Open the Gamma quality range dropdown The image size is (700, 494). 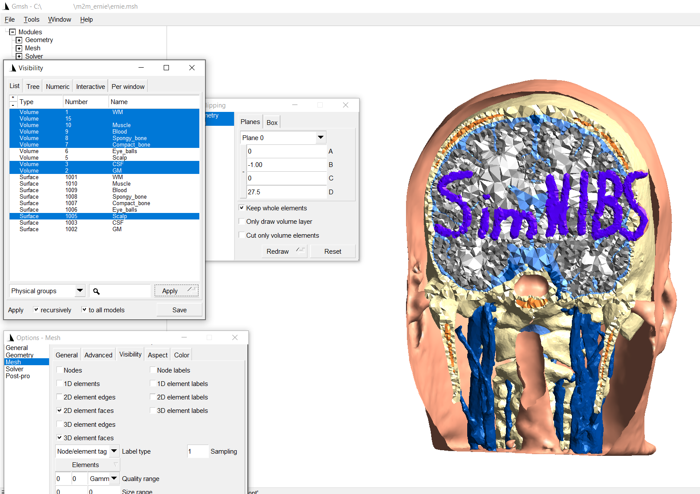coord(103,478)
